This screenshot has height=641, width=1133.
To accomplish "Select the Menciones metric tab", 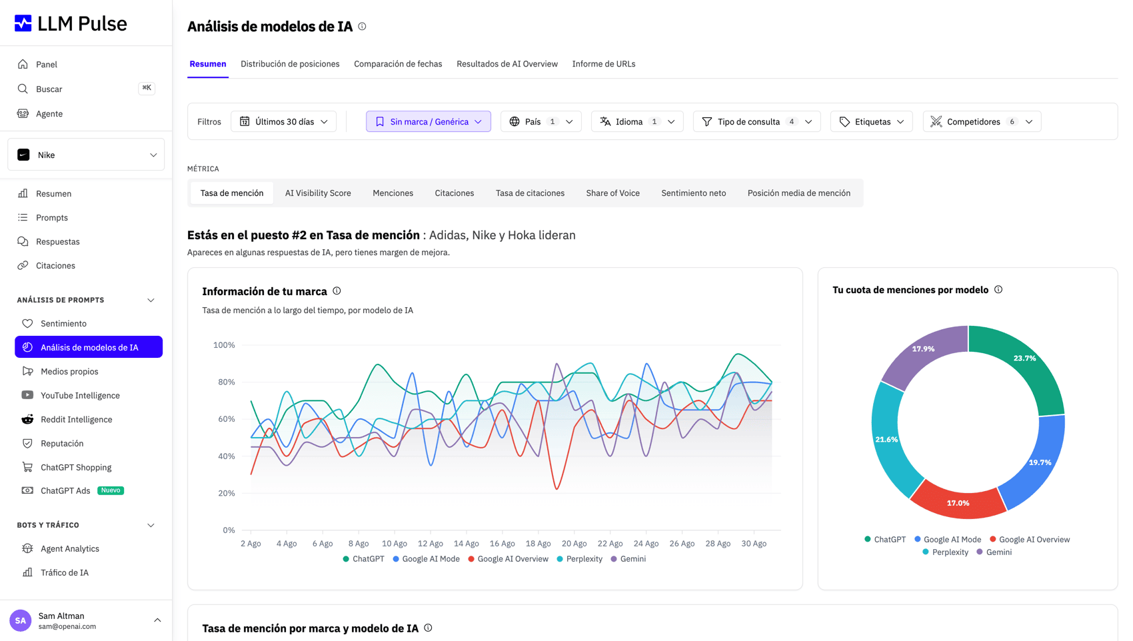I will point(393,193).
